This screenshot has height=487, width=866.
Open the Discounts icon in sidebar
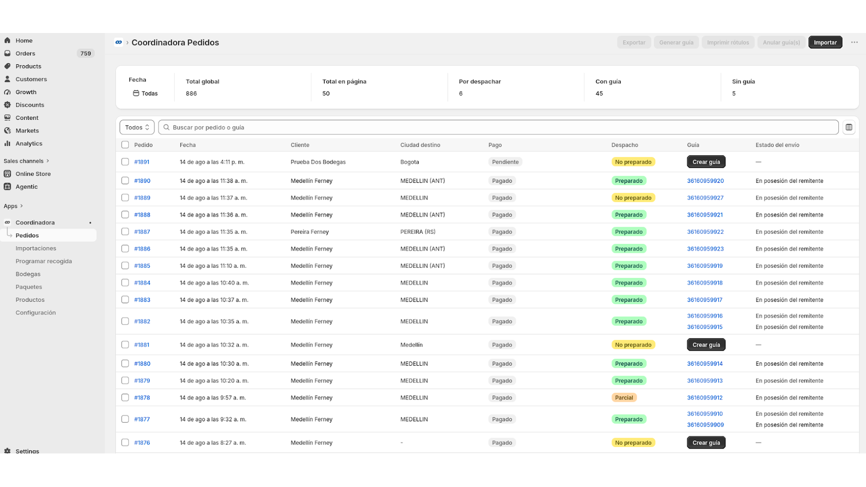pyautogui.click(x=8, y=105)
